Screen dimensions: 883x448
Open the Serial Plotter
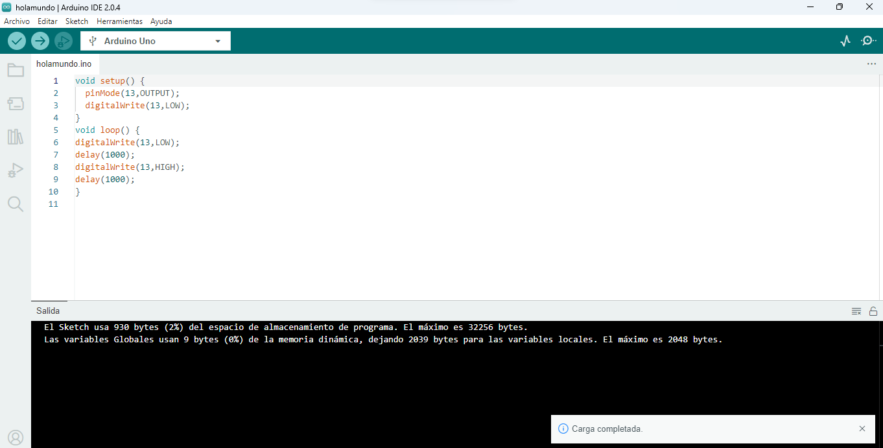click(x=845, y=41)
